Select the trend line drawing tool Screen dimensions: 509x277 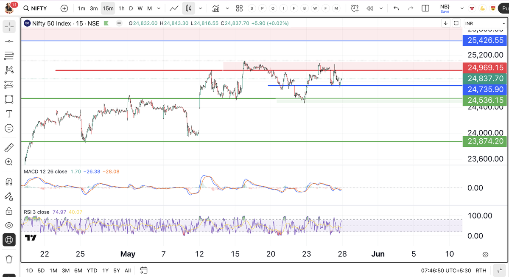click(x=9, y=41)
